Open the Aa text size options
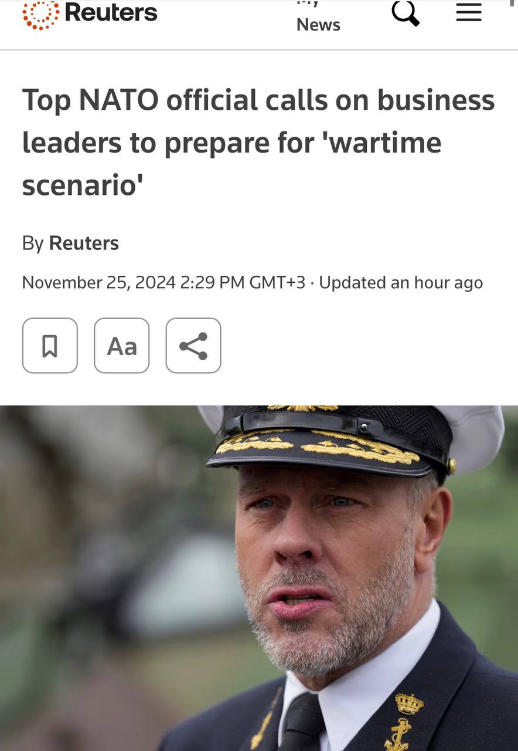 click(x=122, y=346)
